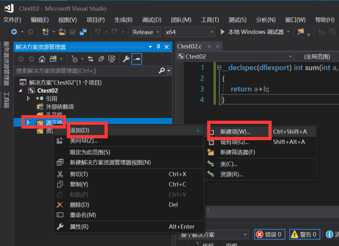Viewport: 339px width, 246px height.
Task: Click the properties wrench icon in Solution Explorer
Action: 126,59
